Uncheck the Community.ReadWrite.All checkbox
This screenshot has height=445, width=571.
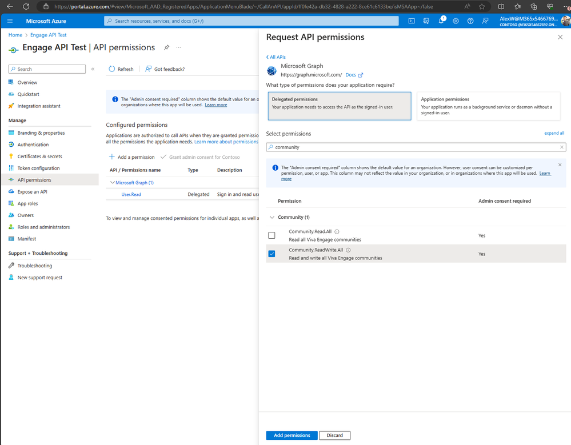click(271, 254)
